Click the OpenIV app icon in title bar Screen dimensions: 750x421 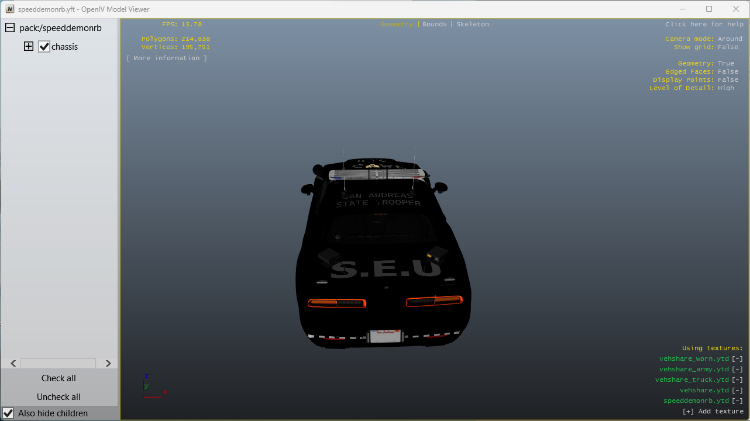pos(9,9)
